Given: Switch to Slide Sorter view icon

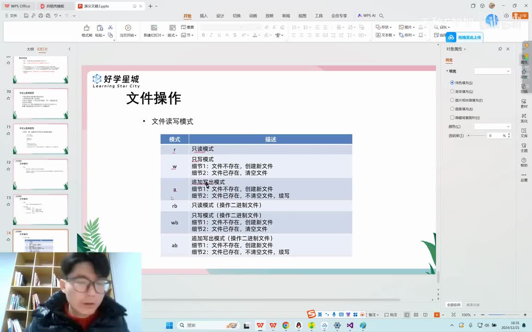Looking at the screenshot, I should 416,315.
